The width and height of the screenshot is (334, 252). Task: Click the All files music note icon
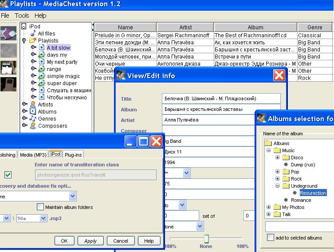pyautogui.click(x=33, y=33)
